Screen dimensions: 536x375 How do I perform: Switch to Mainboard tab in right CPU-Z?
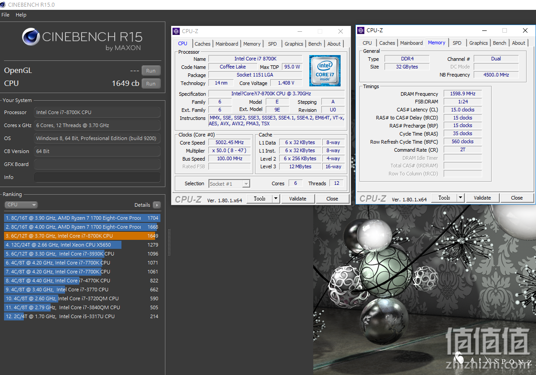click(411, 43)
